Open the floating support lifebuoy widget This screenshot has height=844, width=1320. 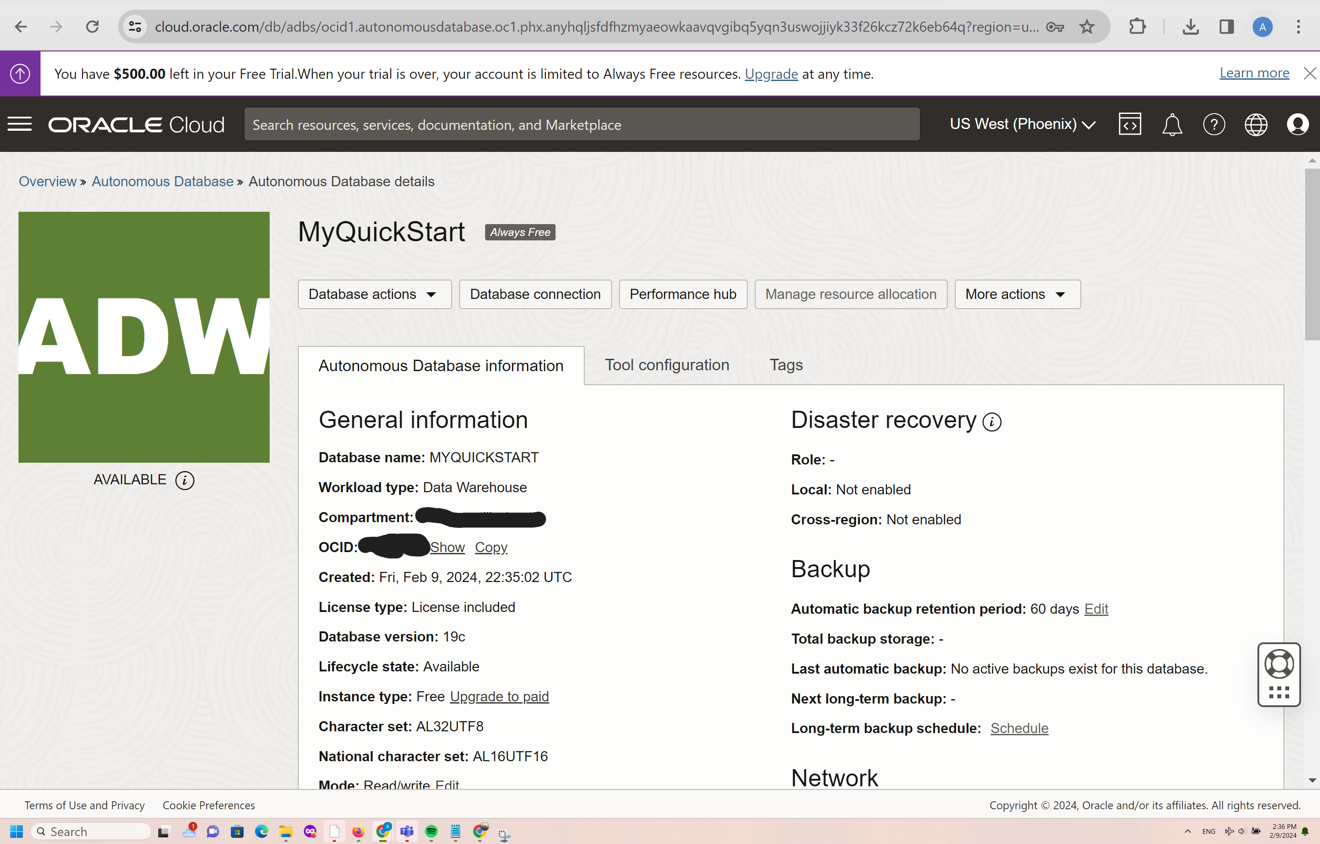1279,665
